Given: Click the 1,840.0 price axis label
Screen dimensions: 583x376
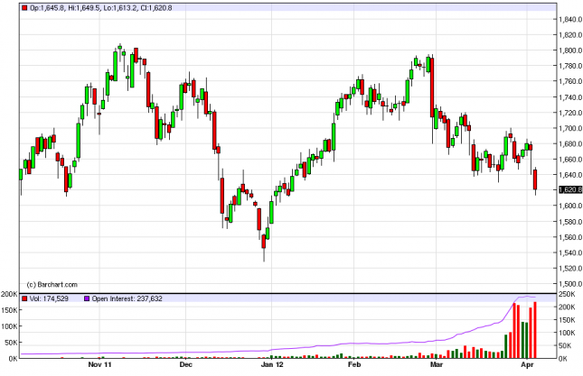Looking at the screenshot, I should pyautogui.click(x=570, y=19).
